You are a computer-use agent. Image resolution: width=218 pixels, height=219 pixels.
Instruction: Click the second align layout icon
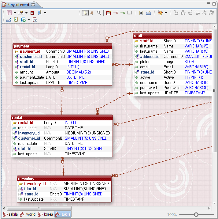coord(183,13)
